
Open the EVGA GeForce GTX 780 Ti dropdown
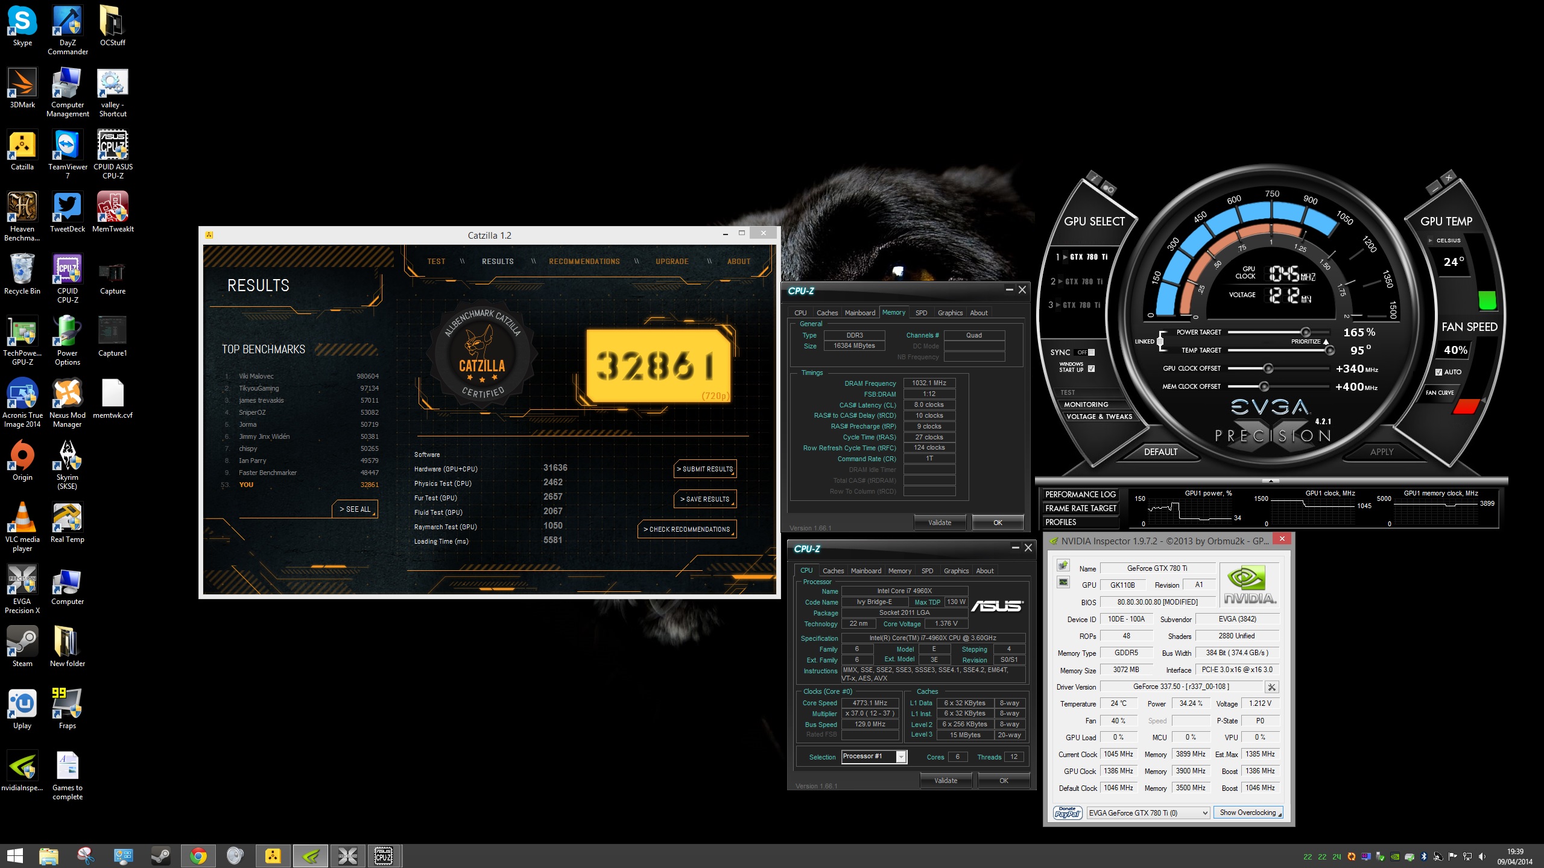1148,813
